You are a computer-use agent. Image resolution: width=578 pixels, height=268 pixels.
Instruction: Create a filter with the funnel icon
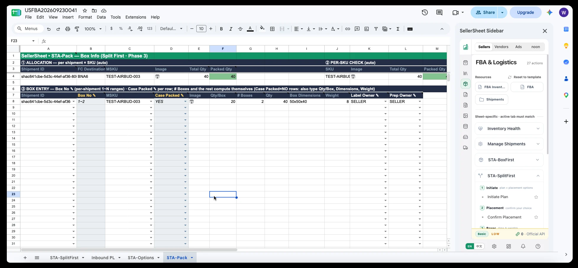coord(376,29)
